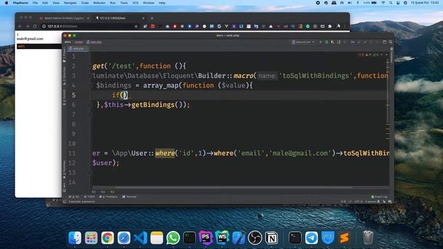The image size is (443, 249).
Task: Open browser Extensions puzzle icon
Action: click(329, 26)
